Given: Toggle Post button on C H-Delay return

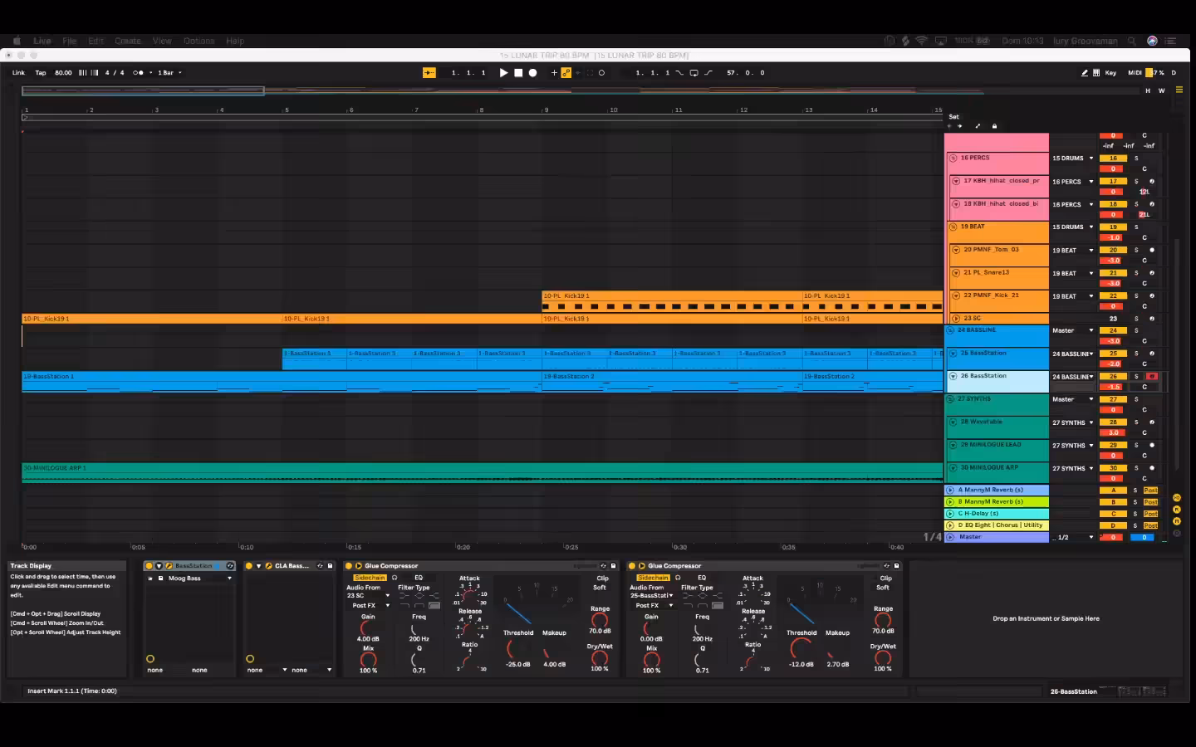Looking at the screenshot, I should pyautogui.click(x=1150, y=514).
